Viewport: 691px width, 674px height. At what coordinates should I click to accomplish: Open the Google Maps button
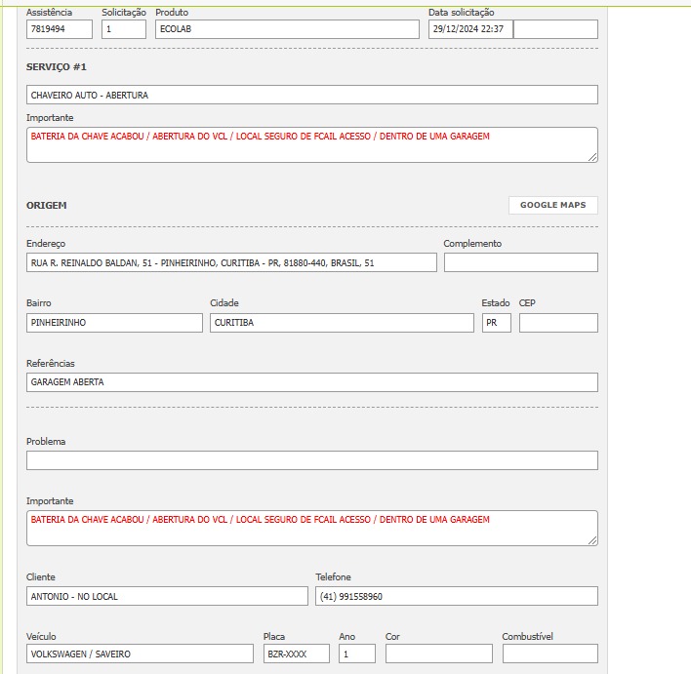(x=552, y=205)
